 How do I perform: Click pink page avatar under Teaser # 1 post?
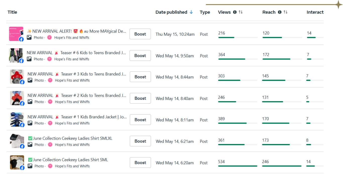click(50, 123)
